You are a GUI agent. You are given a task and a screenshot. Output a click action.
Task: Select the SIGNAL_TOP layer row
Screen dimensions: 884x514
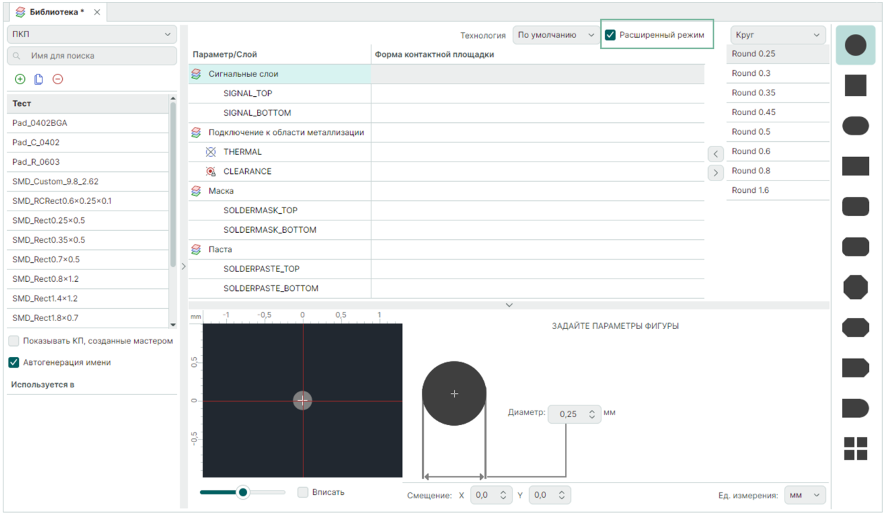click(248, 94)
